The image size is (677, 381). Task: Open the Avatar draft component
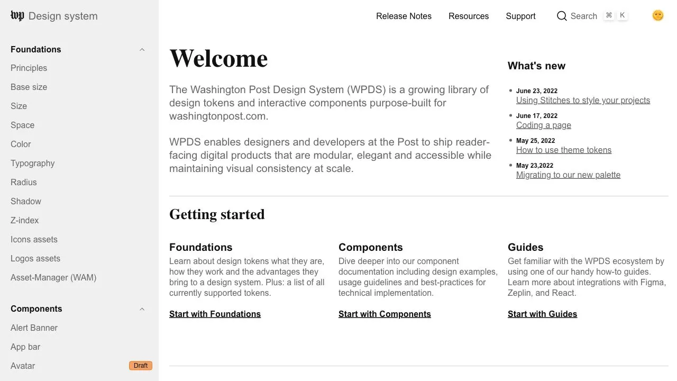point(23,366)
